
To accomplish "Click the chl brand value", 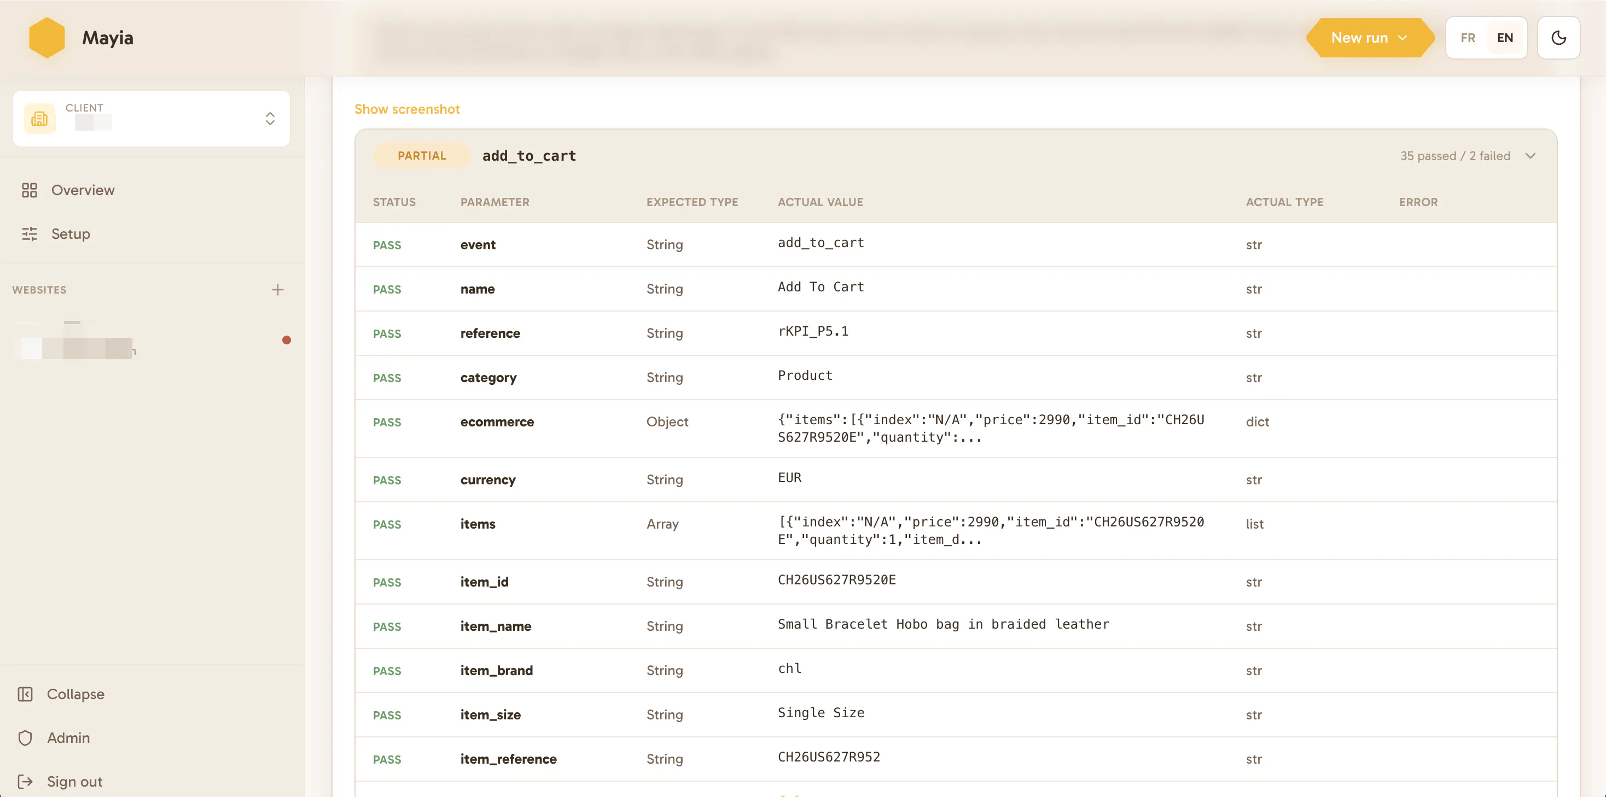I will [x=789, y=668].
